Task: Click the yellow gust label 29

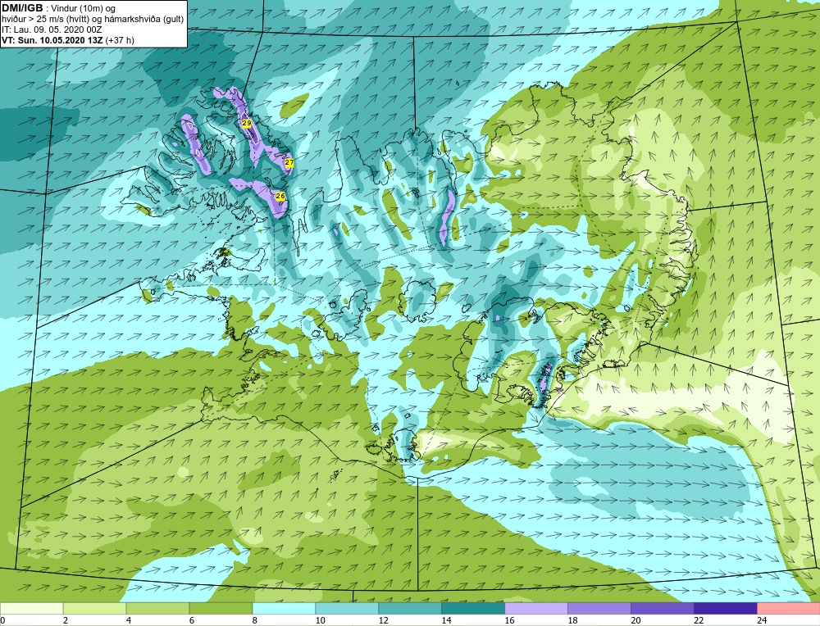Action: pos(247,123)
